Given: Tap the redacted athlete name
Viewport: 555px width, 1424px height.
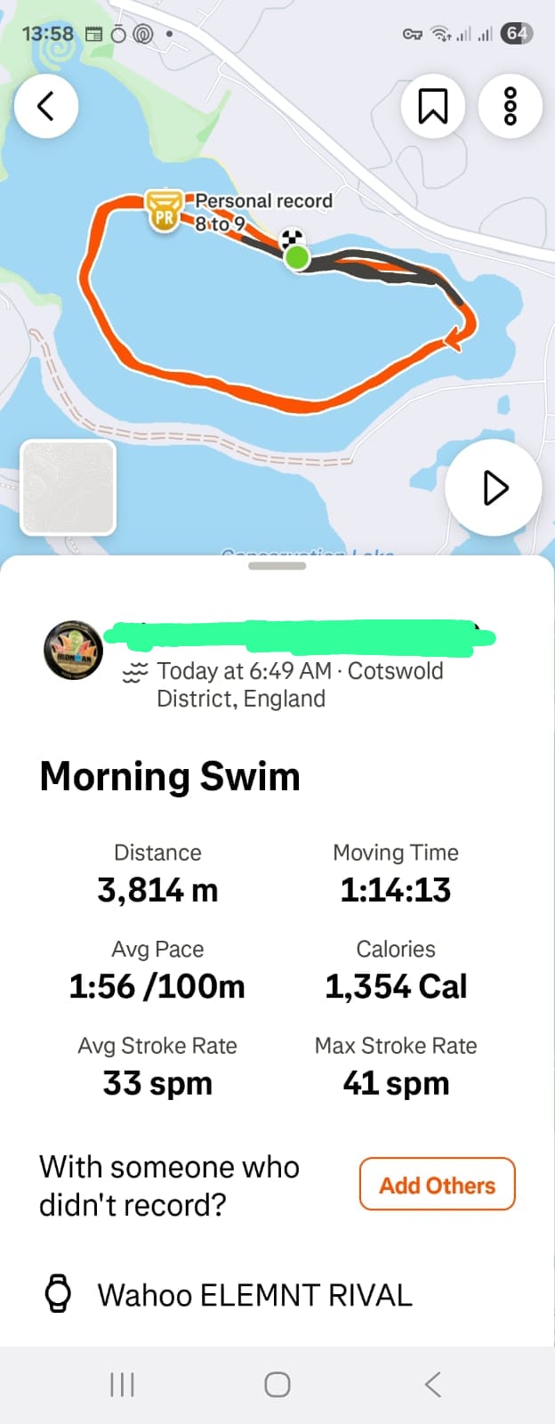Looking at the screenshot, I should (300, 636).
